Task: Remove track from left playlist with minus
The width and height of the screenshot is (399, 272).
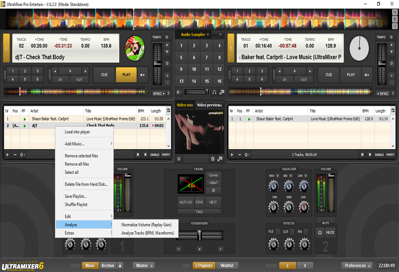Action: (x=15, y=155)
